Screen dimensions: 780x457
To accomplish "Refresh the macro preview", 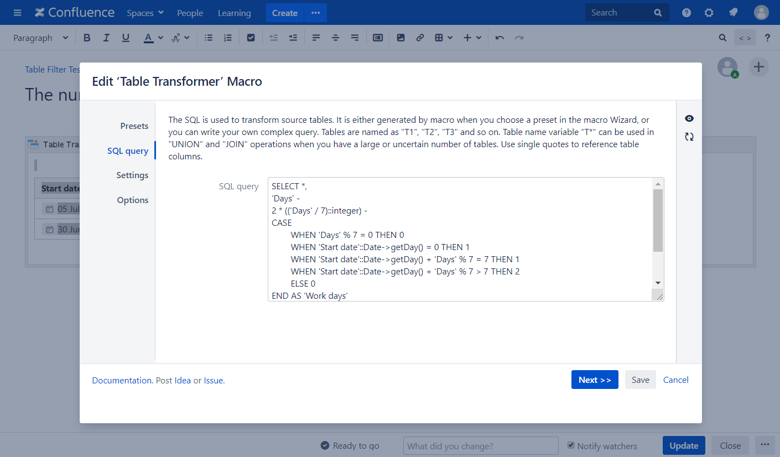I will (x=689, y=136).
